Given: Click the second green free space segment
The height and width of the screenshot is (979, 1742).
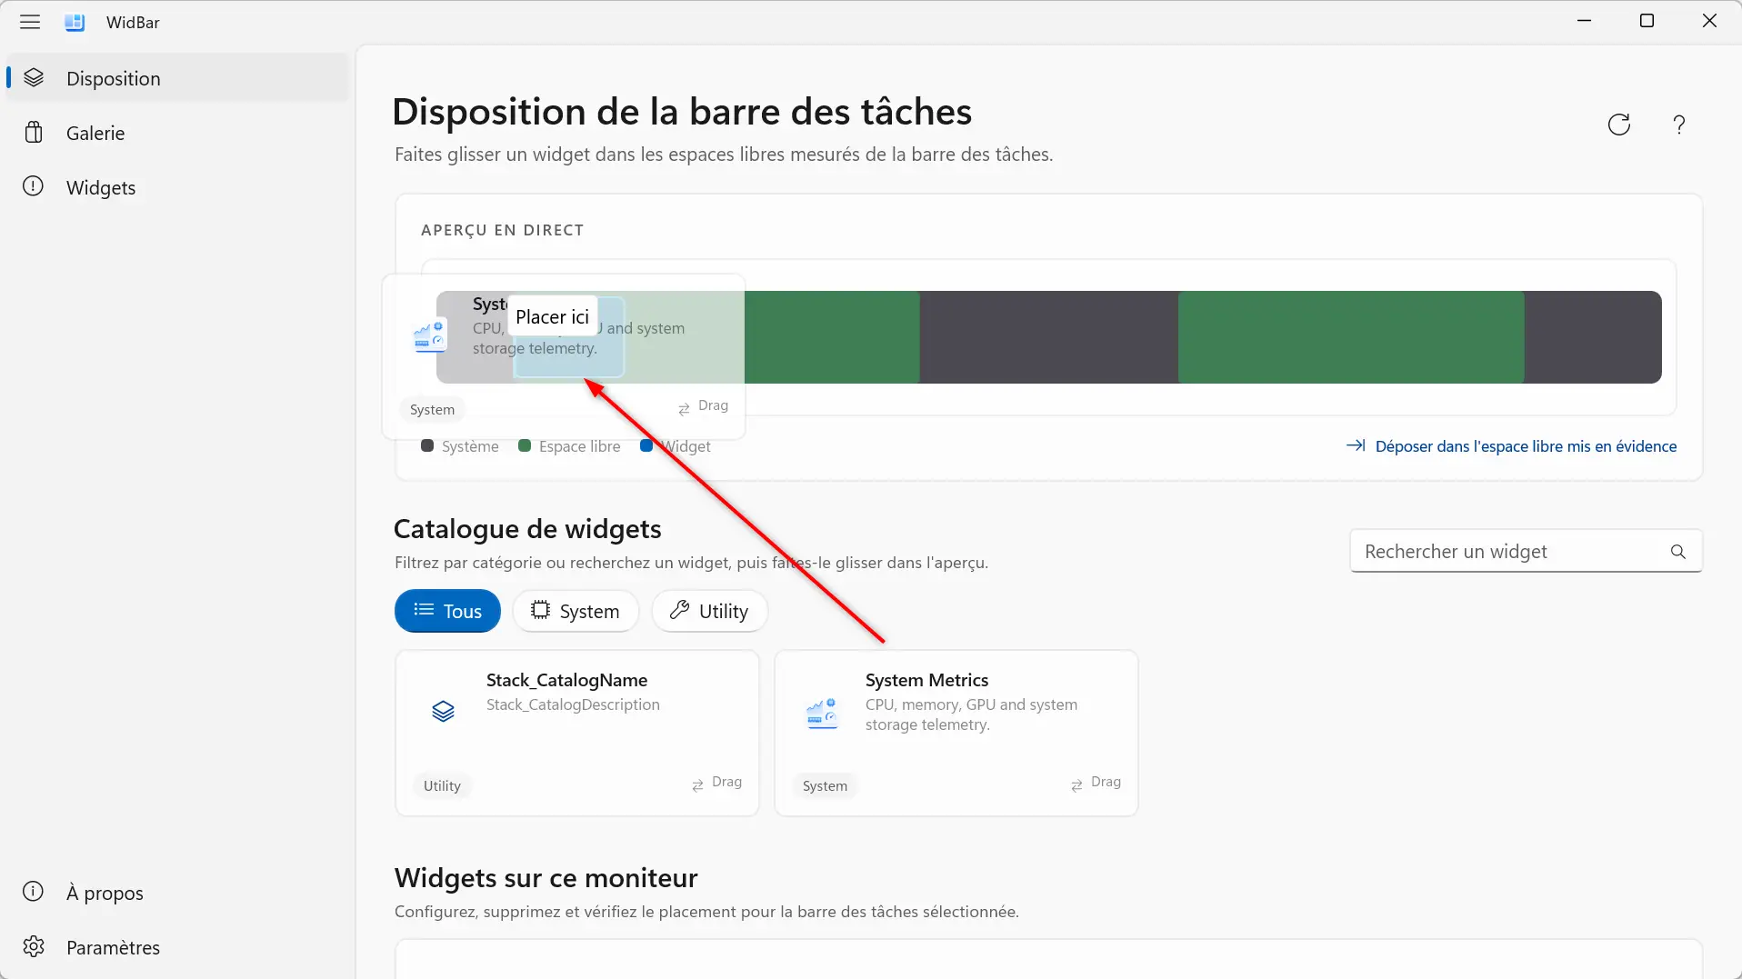Looking at the screenshot, I should coord(1351,337).
